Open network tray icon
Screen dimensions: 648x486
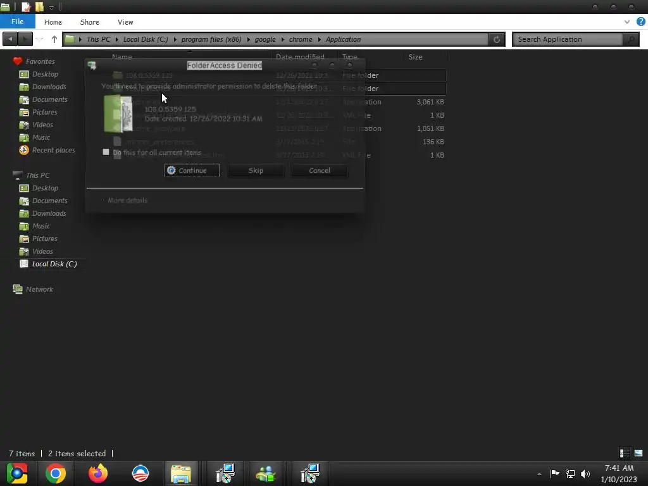(x=570, y=473)
